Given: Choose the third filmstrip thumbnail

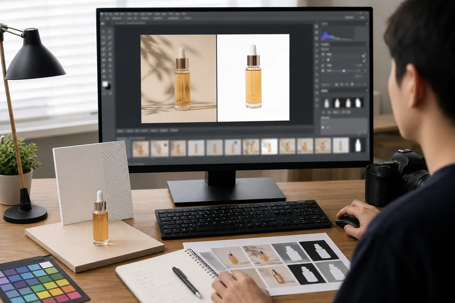Looking at the screenshot, I should pos(178,148).
